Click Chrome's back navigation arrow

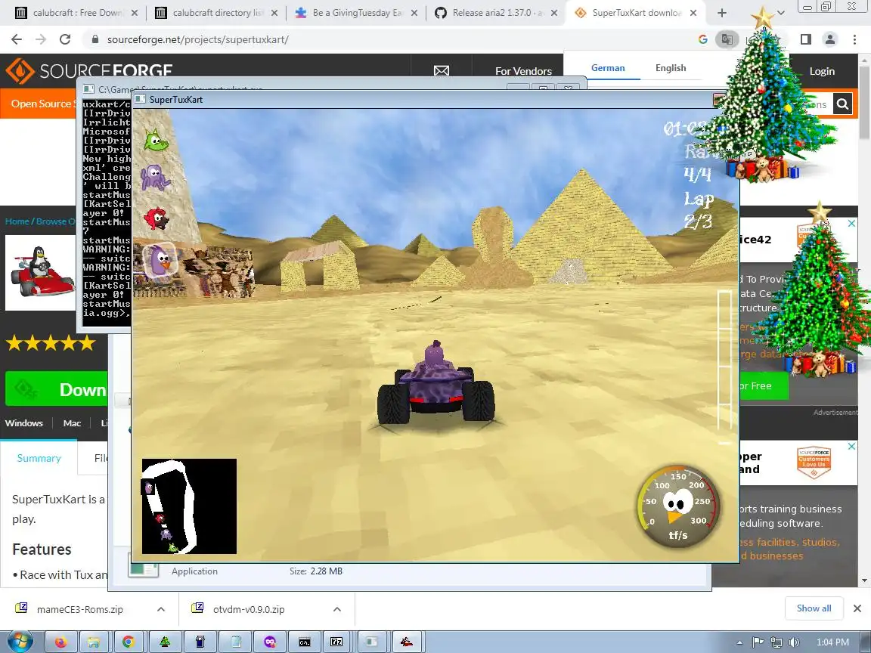pyautogui.click(x=17, y=39)
